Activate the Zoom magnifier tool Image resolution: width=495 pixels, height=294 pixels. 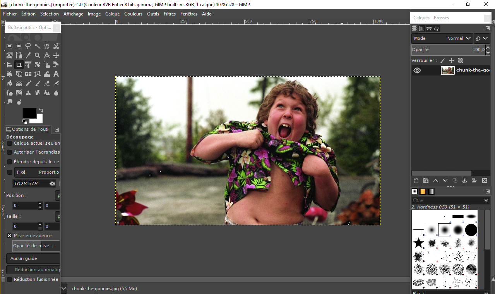38,55
